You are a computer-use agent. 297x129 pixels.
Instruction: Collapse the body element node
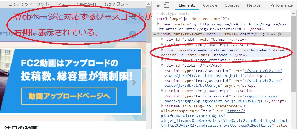coord(158,34)
